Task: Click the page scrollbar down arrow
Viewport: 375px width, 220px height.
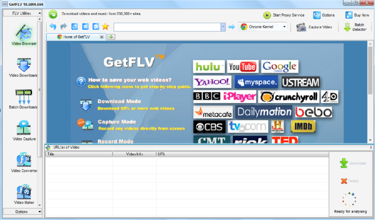Action: [x=370, y=140]
